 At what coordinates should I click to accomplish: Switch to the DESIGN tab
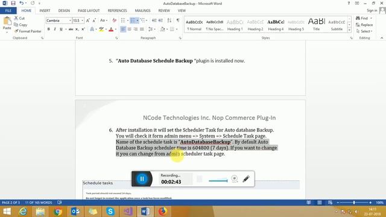64,11
